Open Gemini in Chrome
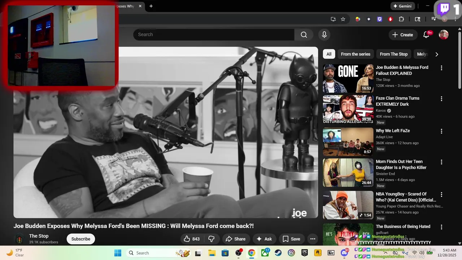462x260 pixels. pyautogui.click(x=402, y=6)
